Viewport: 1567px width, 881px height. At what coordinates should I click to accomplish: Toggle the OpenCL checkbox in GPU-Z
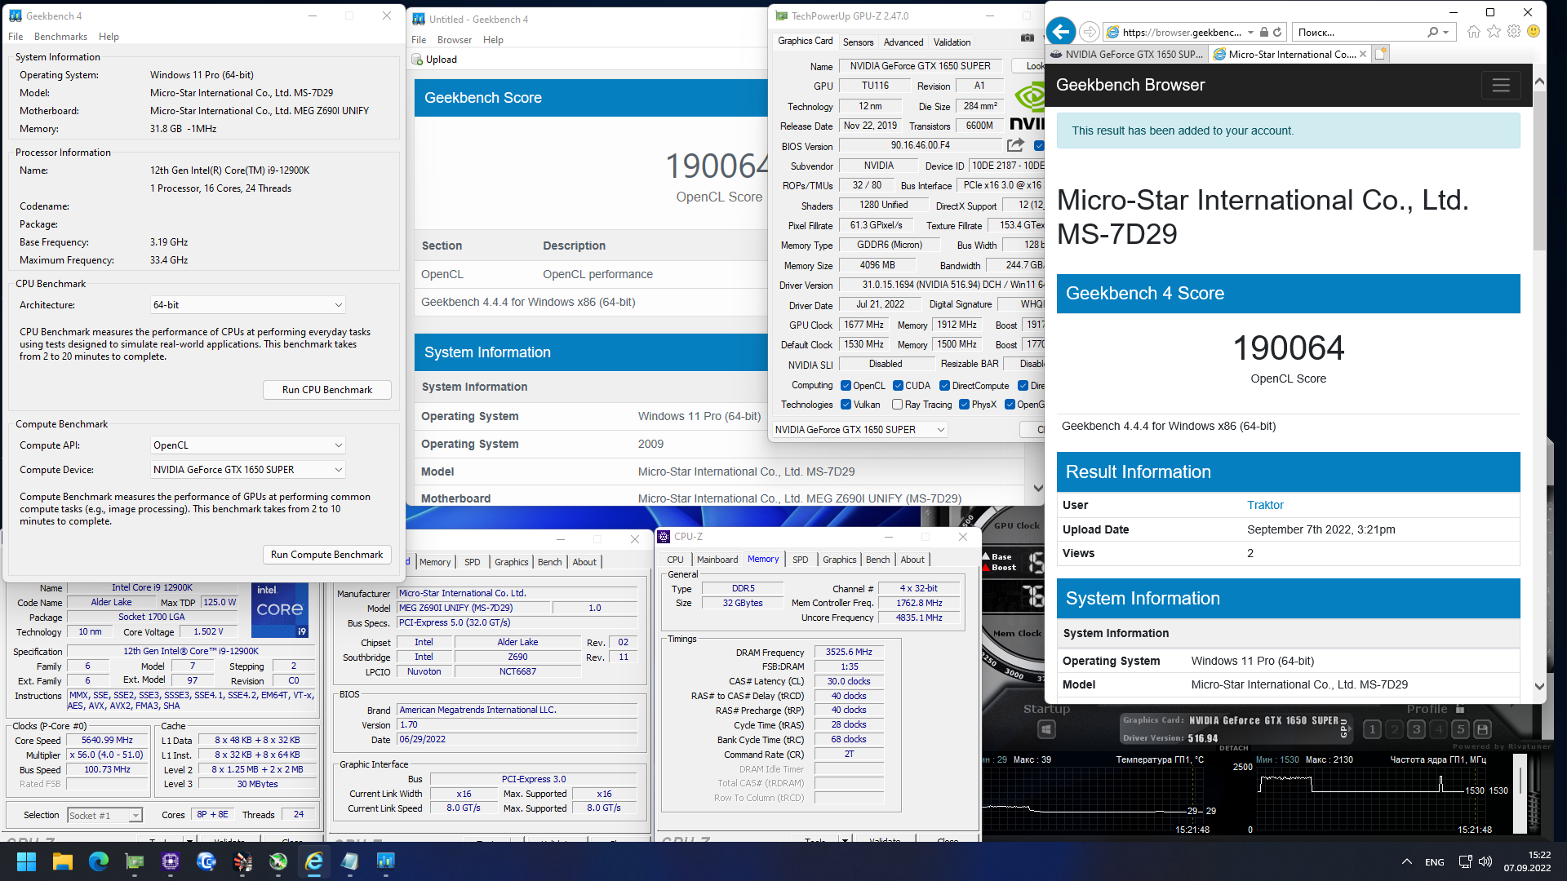tap(846, 386)
